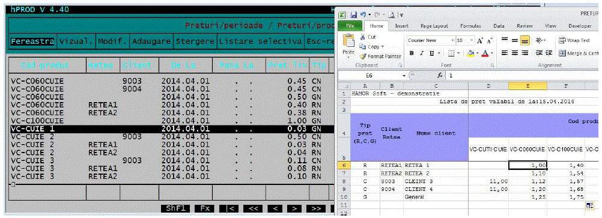Screen dimensions: 602x218
Task: Toggle Wrap Text for the cell
Action: [574, 40]
